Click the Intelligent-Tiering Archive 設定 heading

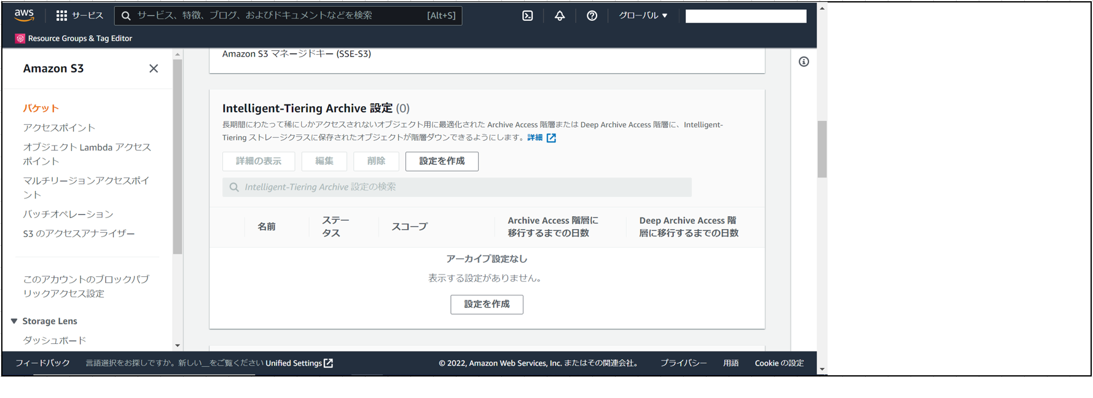[x=307, y=108]
